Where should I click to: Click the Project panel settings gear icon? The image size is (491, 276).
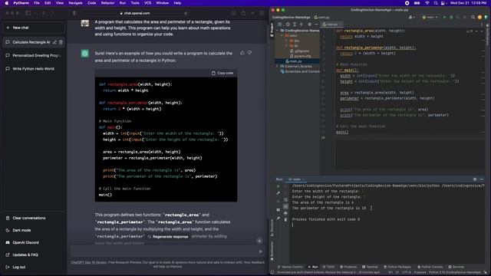click(309, 24)
